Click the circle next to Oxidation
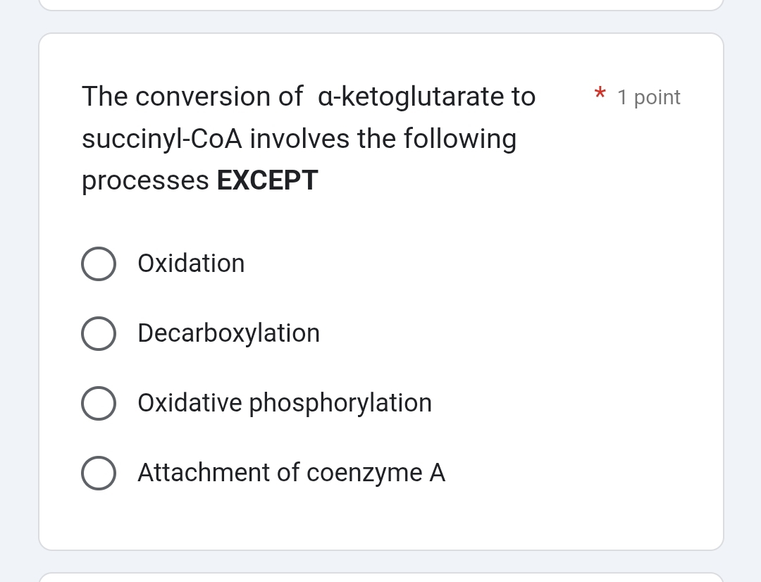This screenshot has width=761, height=582. click(x=99, y=264)
